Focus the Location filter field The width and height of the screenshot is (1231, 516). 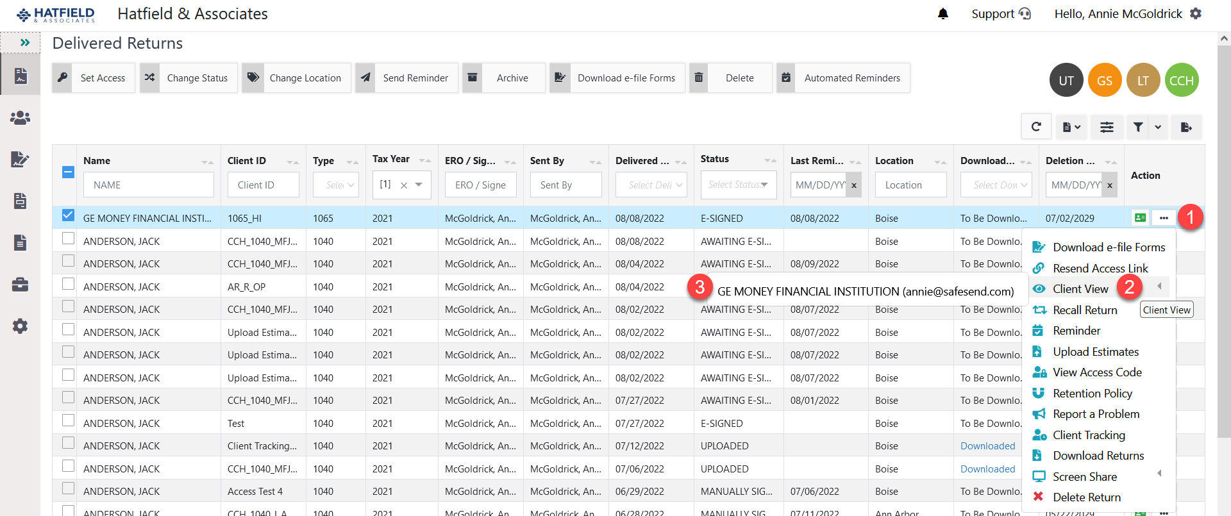[911, 185]
